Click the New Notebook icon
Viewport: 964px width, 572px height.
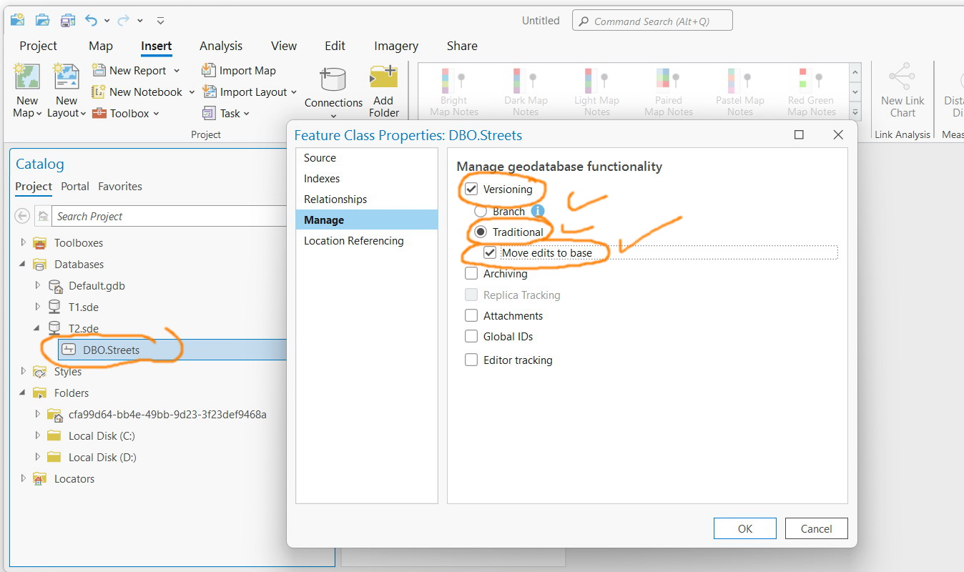pos(99,92)
